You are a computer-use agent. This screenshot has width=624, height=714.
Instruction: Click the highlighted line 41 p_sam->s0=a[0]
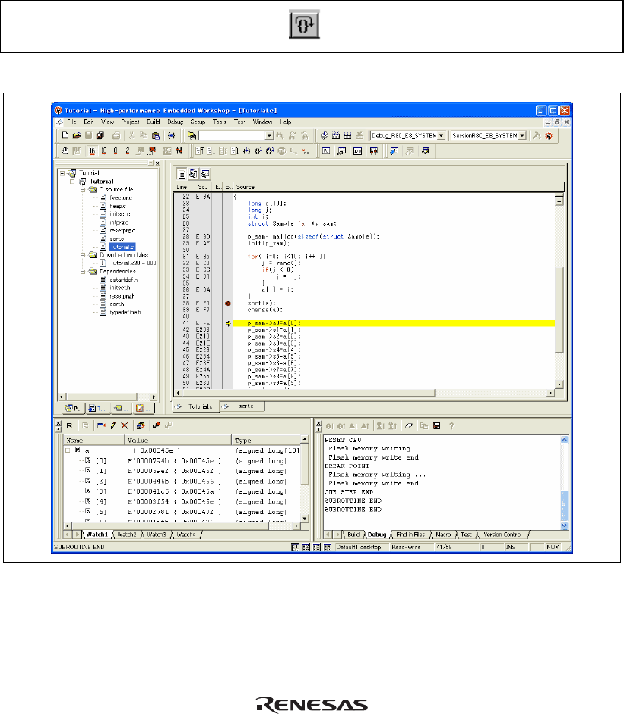[x=394, y=324]
